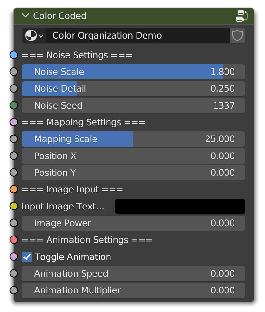Click the purple Toggle Animation socket
The width and height of the screenshot is (265, 312).
[13, 257]
